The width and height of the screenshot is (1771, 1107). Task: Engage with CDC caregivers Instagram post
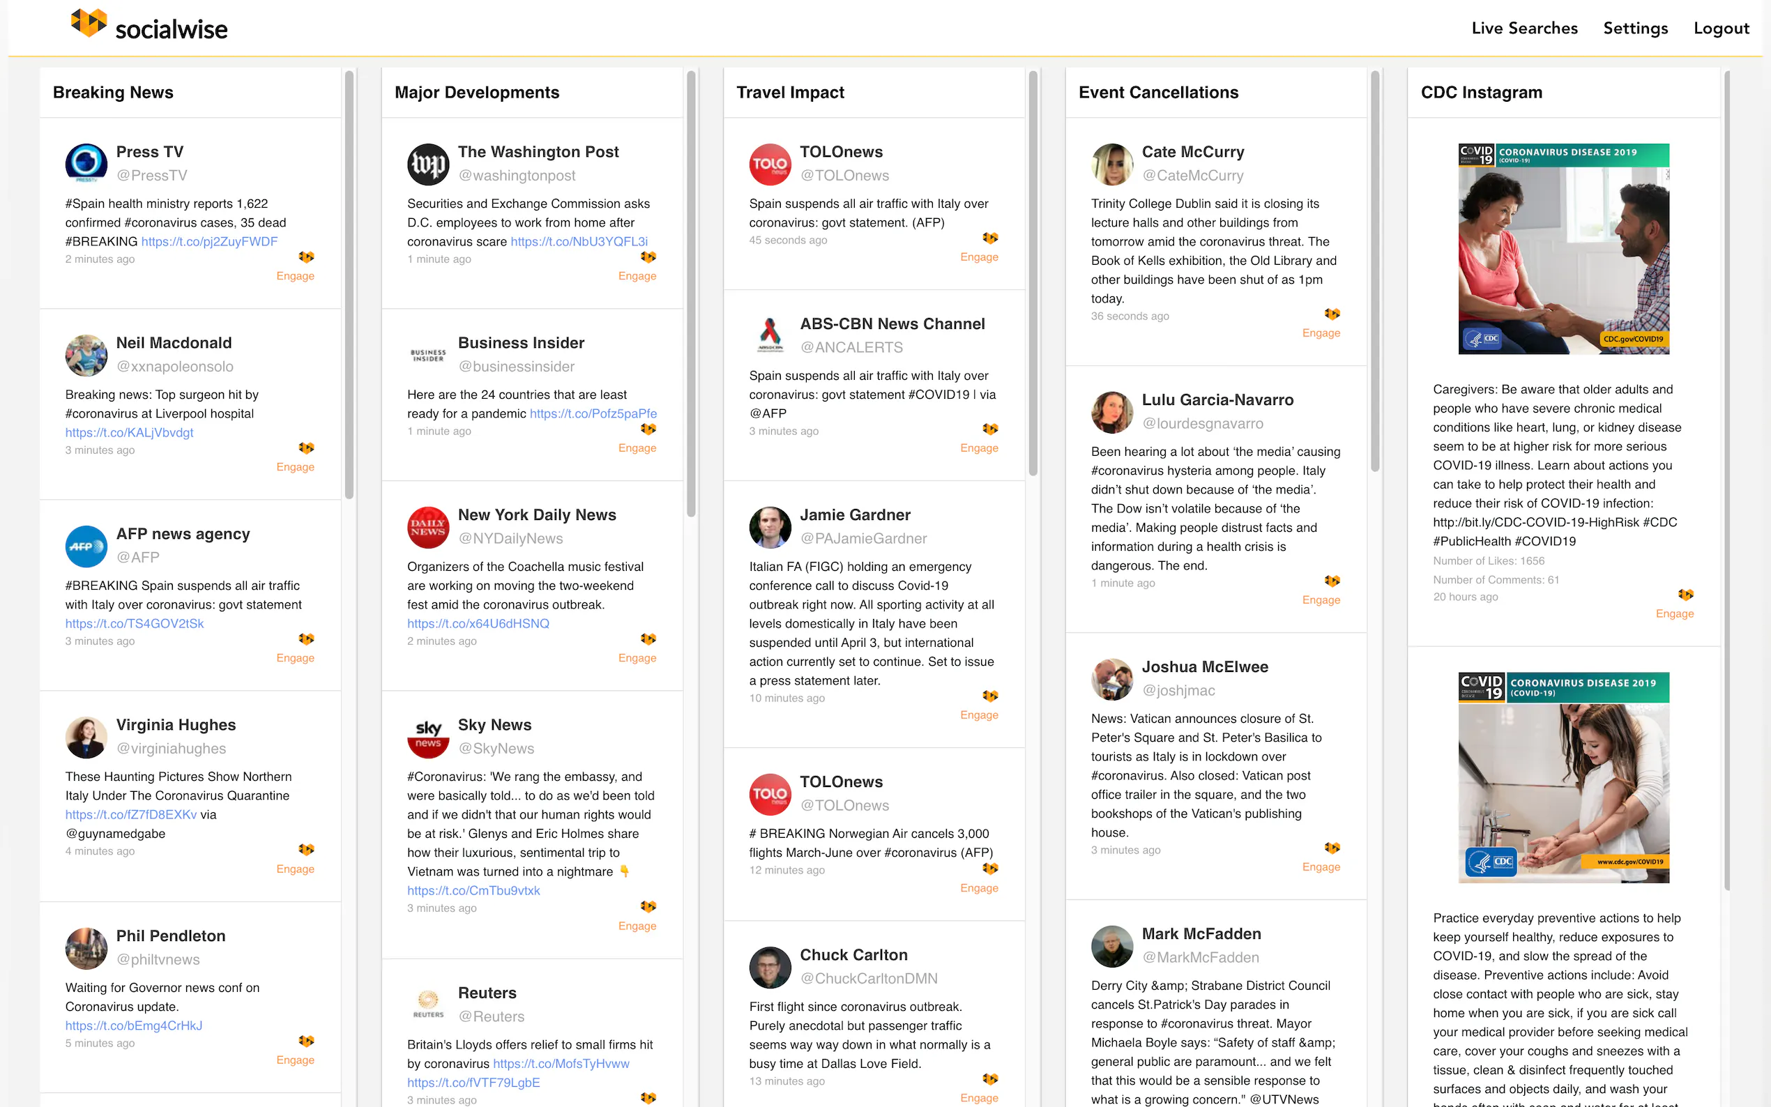pyautogui.click(x=1674, y=613)
